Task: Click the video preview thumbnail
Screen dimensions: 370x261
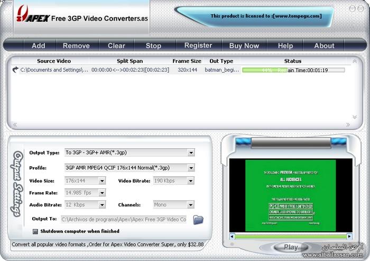Action: 291,195
